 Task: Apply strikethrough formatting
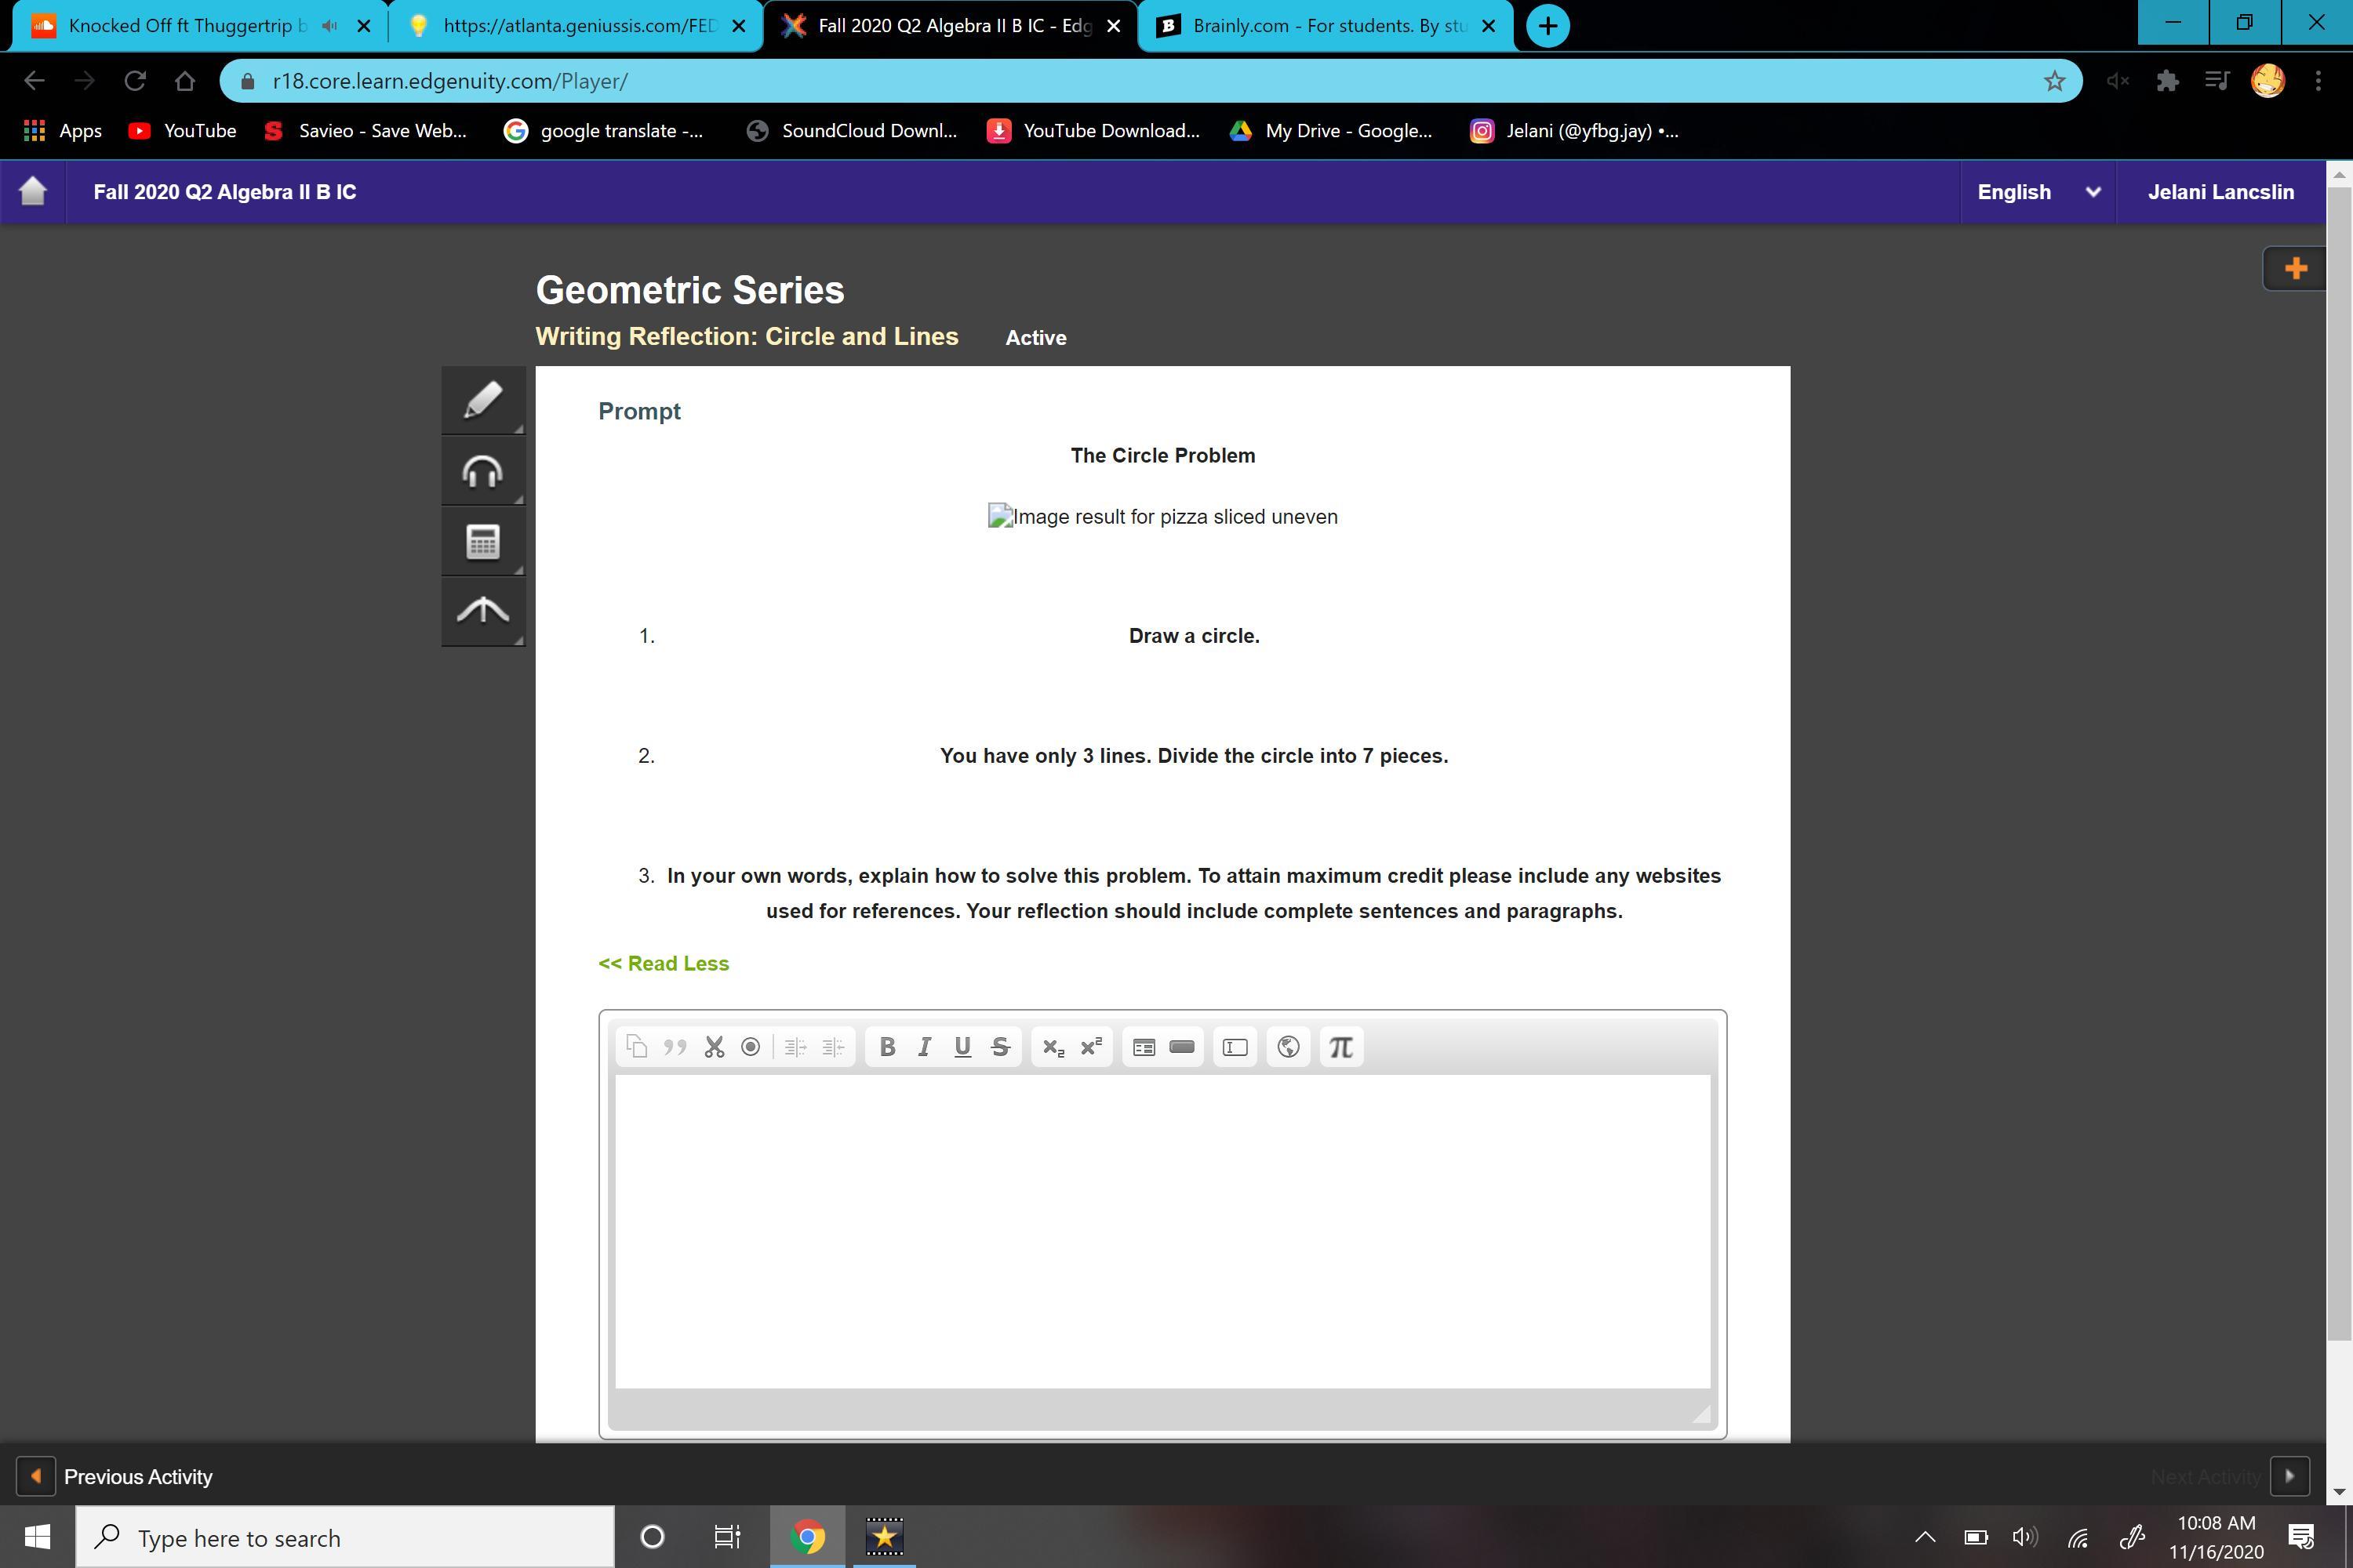pos(999,1047)
